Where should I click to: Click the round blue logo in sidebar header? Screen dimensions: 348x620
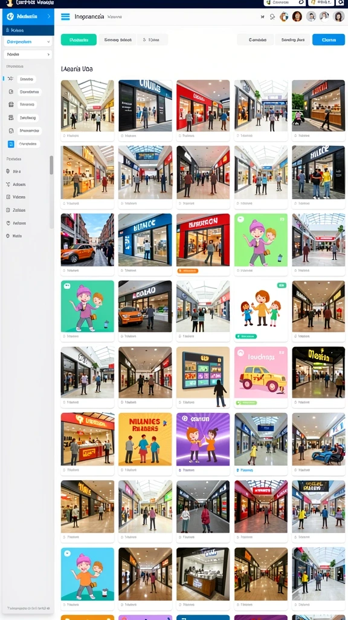[x=10, y=16]
